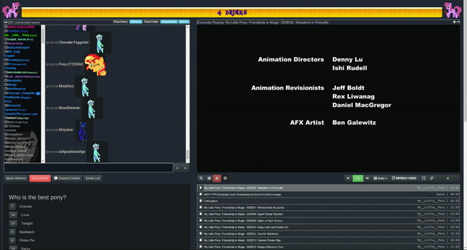Screen dimensions: 467x250
Task: Toggle Chat Icons option
Action: click(121, 22)
